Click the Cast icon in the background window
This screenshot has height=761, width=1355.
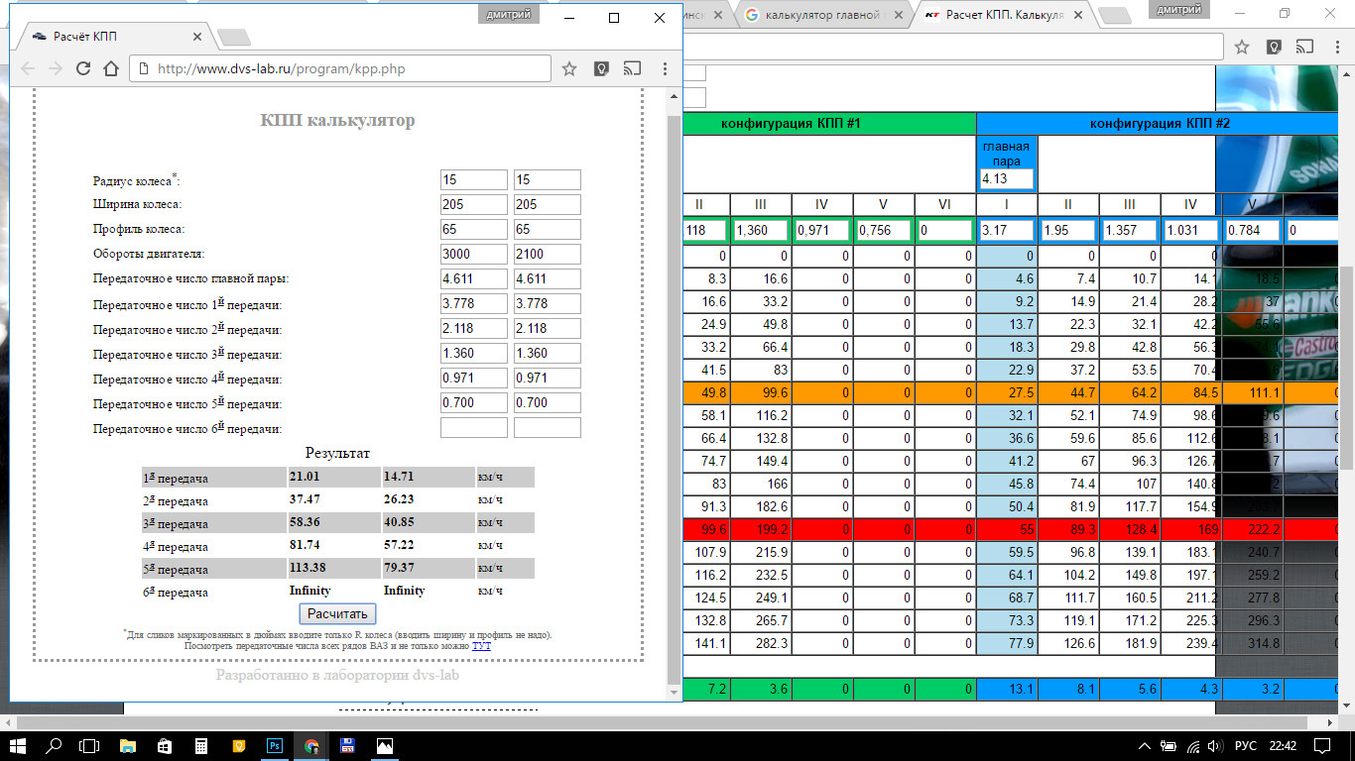(x=1304, y=47)
